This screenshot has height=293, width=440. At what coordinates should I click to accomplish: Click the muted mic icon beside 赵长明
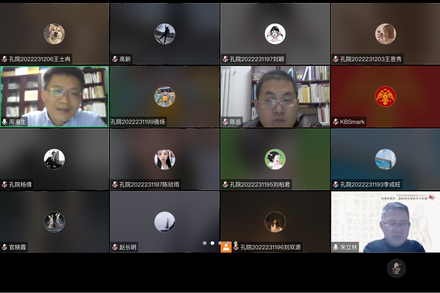115,247
